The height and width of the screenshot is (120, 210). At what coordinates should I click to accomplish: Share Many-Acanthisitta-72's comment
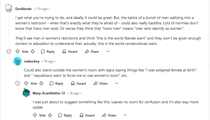coord(109,115)
